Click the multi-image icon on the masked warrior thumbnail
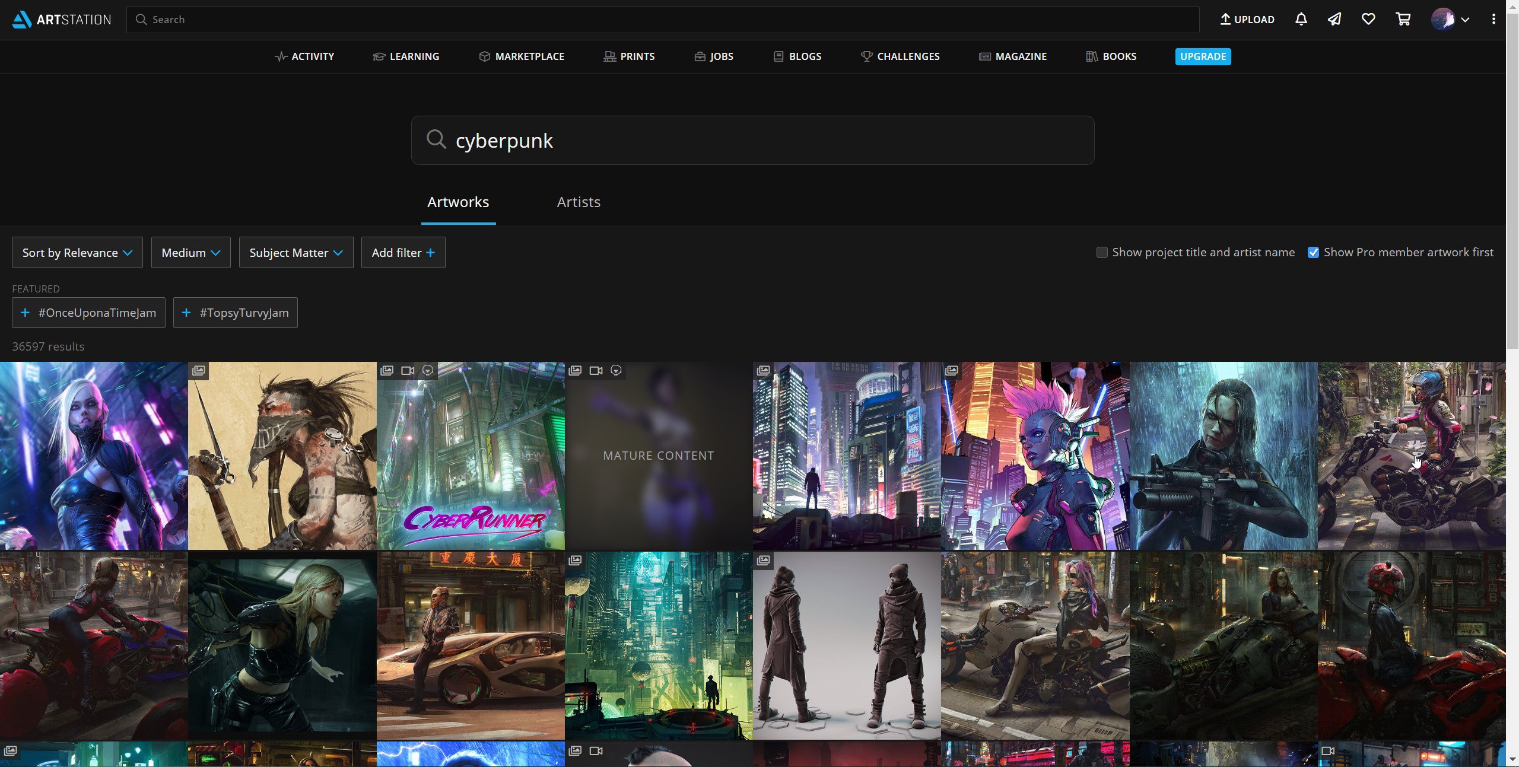This screenshot has width=1519, height=767. 199,371
